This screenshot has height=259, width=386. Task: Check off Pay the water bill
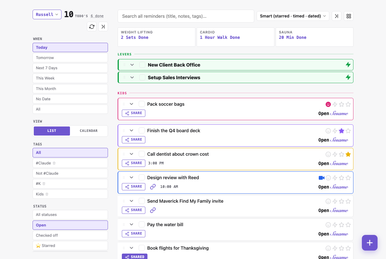click(142, 224)
